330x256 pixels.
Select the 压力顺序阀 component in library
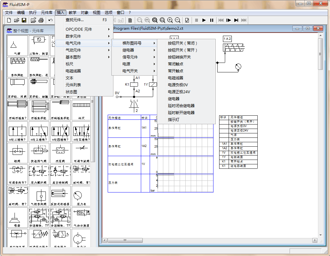tap(39, 174)
